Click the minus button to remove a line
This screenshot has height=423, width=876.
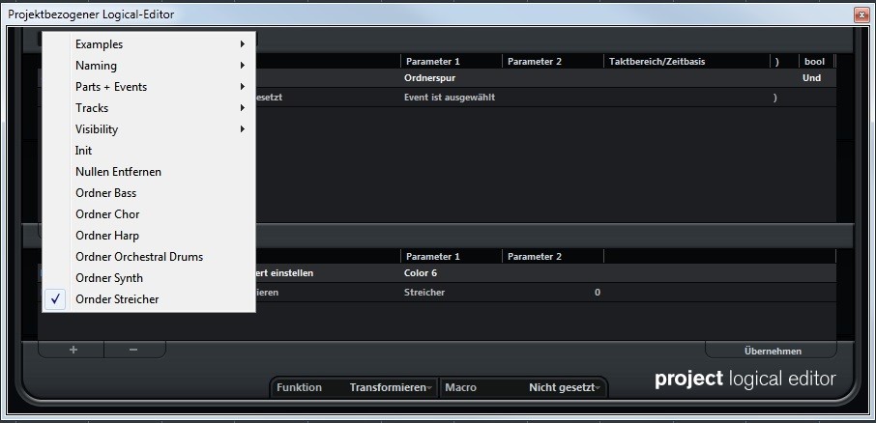(x=133, y=350)
